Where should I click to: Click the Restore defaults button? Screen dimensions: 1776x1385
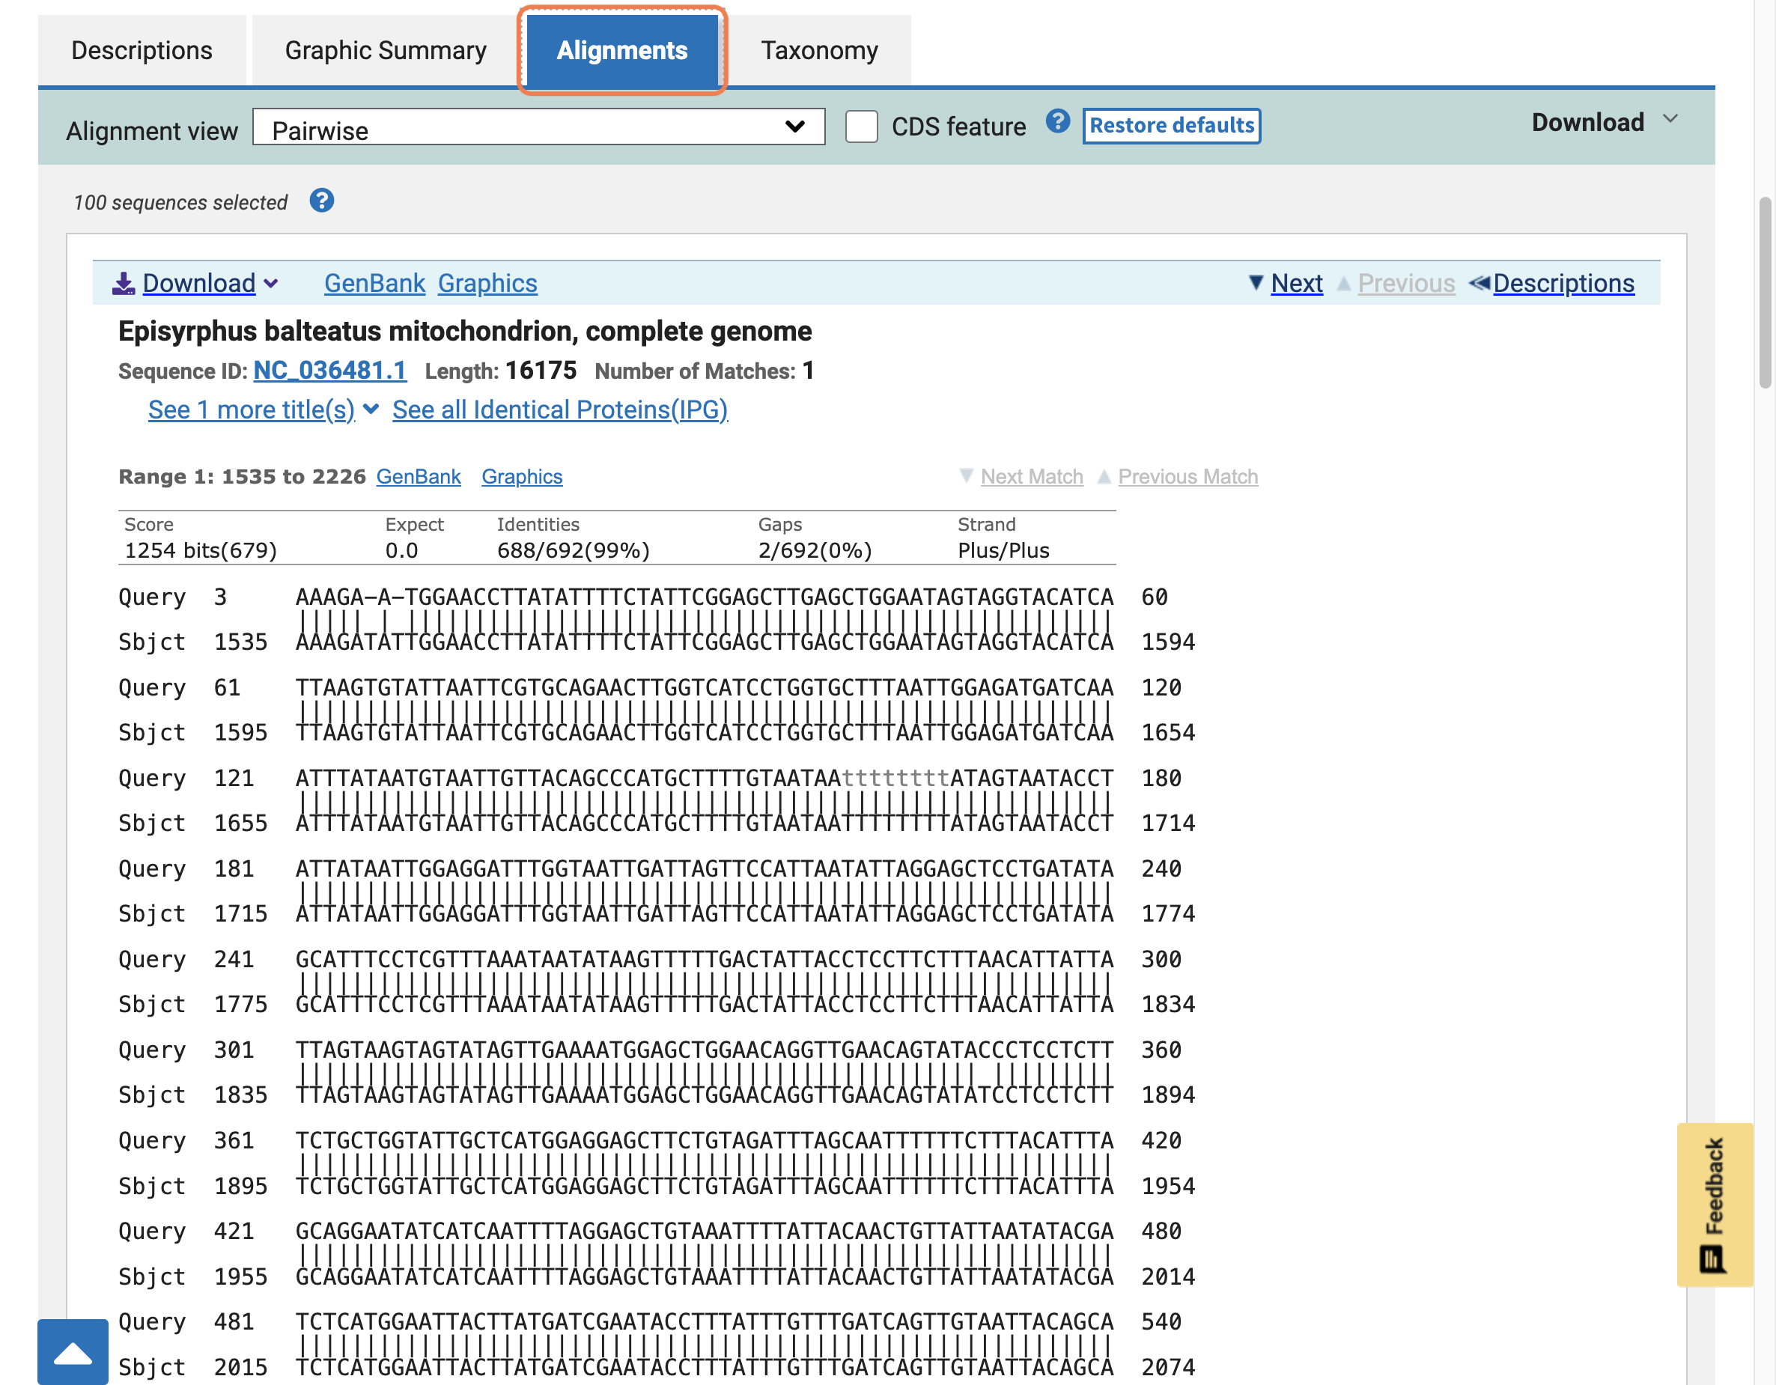(1172, 125)
